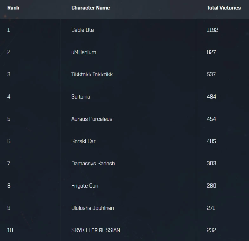Click on the Suitonia character name
The width and height of the screenshot is (249, 241).
tap(81, 97)
